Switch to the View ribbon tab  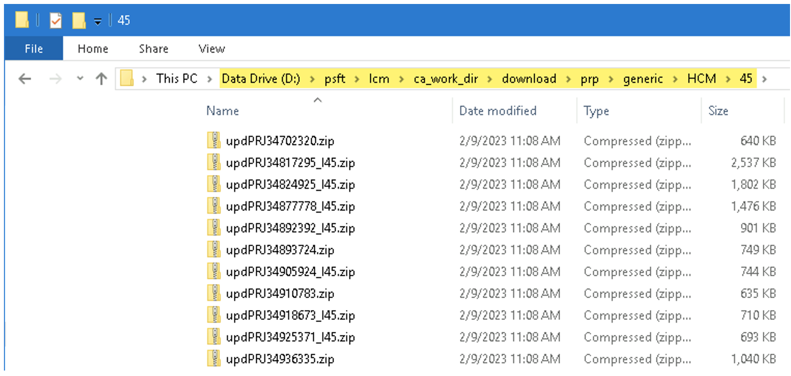pos(212,49)
